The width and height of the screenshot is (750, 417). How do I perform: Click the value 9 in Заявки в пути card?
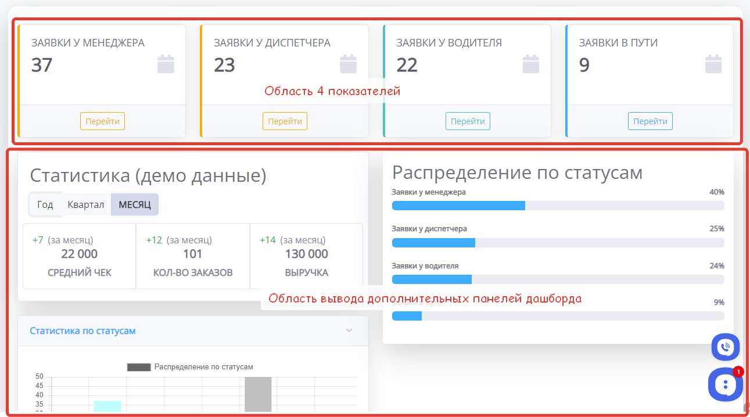(x=584, y=65)
